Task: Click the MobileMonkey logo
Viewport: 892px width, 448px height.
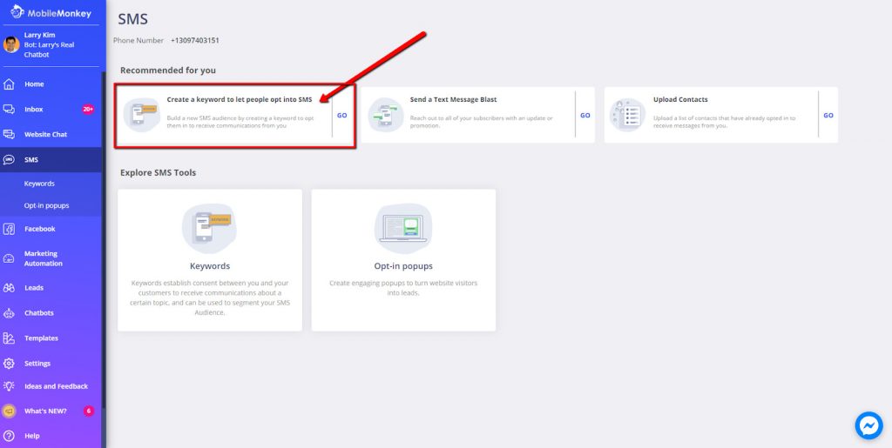Action: [x=51, y=12]
